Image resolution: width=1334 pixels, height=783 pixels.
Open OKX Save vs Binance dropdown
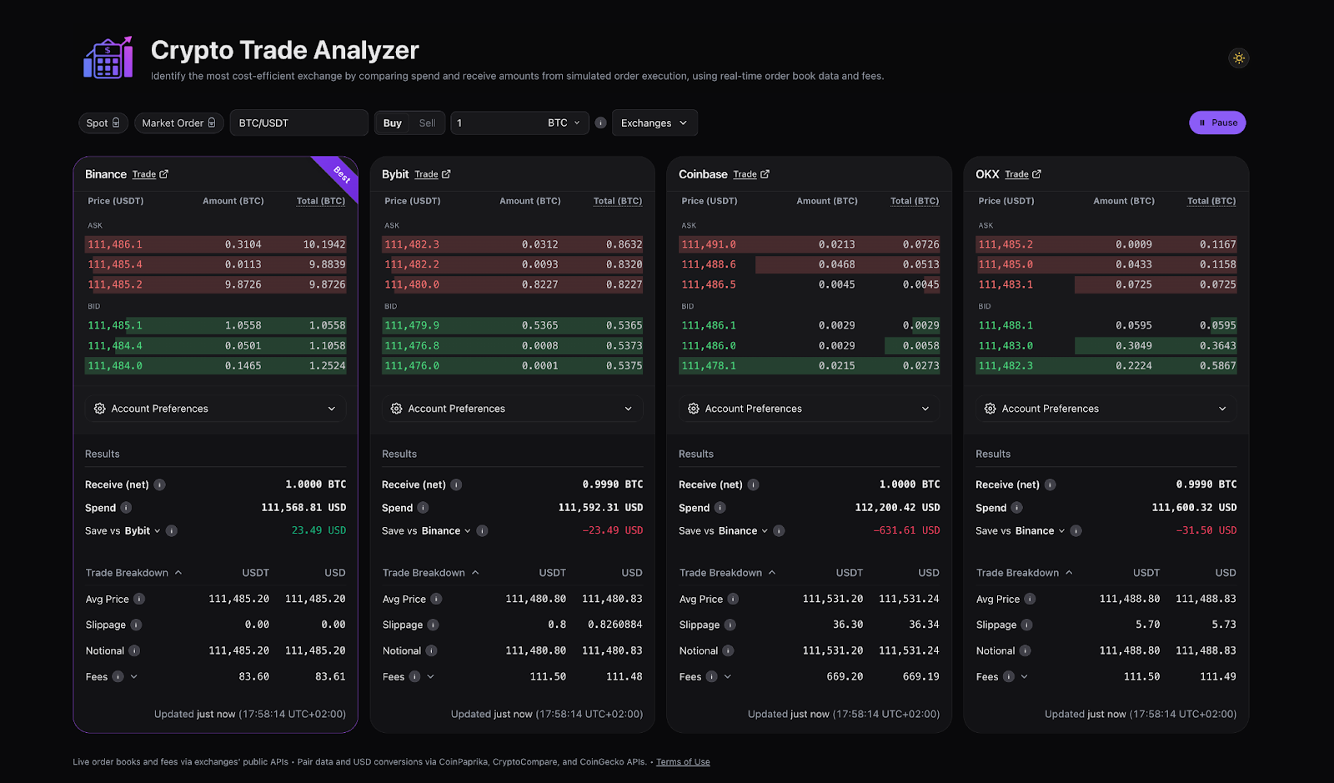tap(1040, 531)
